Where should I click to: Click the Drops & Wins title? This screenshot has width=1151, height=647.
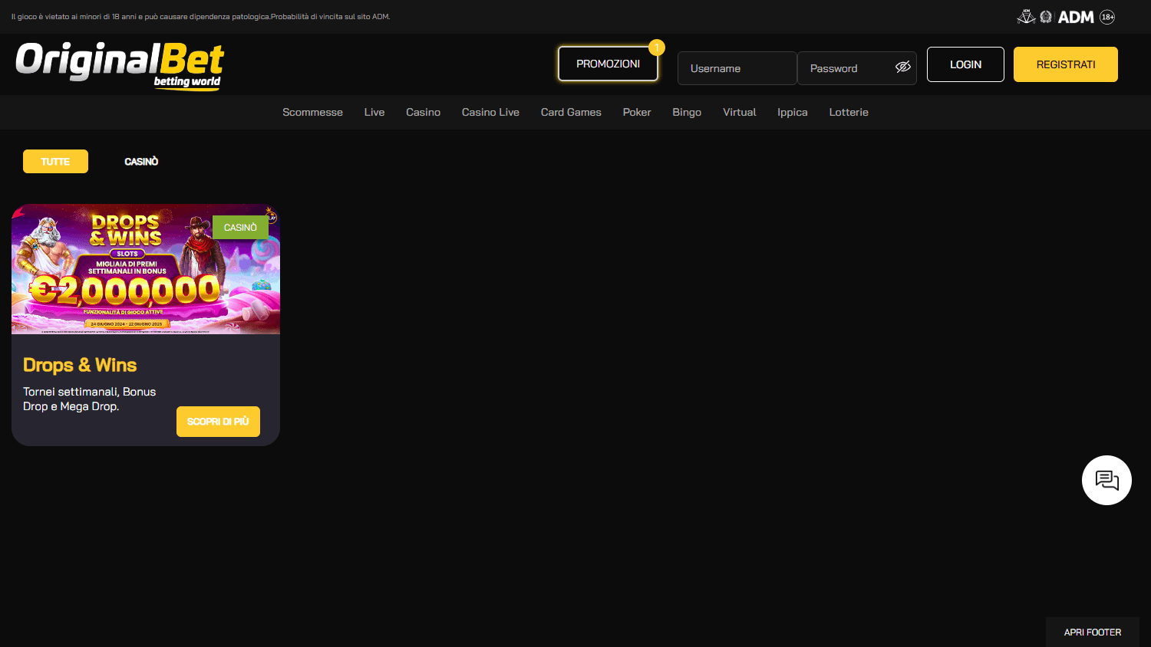click(x=80, y=365)
